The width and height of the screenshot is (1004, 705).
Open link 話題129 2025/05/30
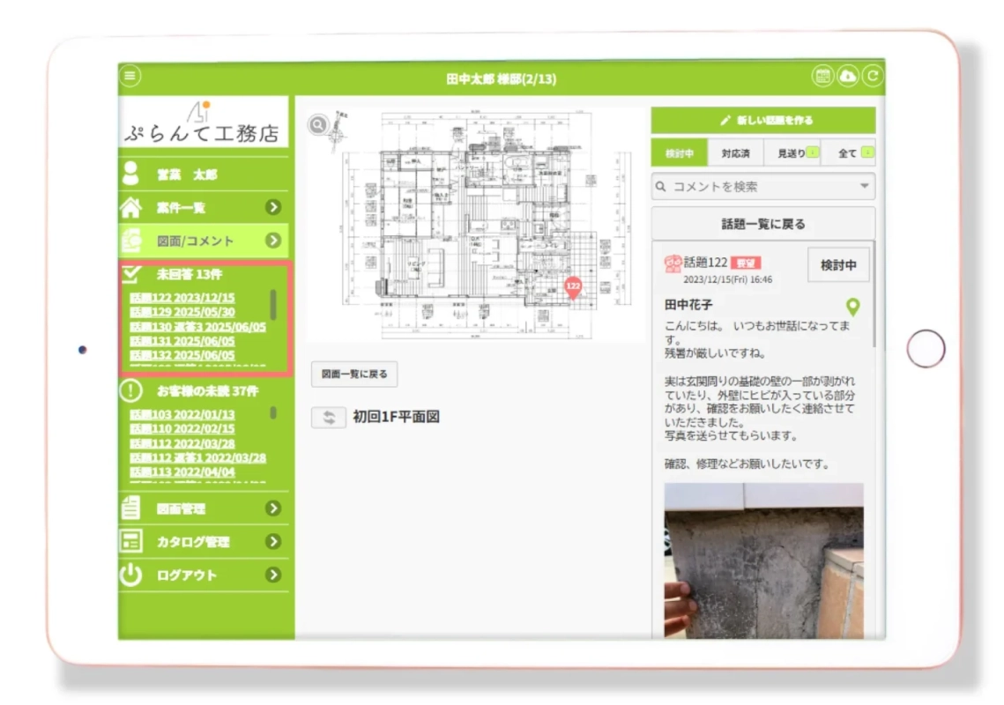[x=182, y=313]
